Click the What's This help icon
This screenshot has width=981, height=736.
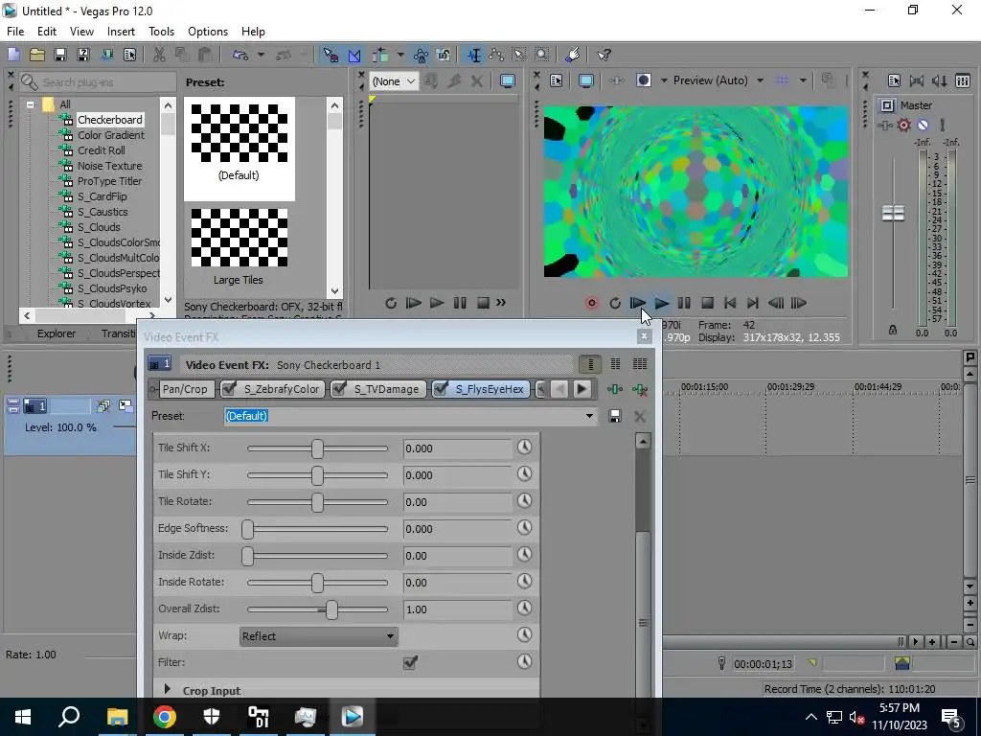point(604,55)
